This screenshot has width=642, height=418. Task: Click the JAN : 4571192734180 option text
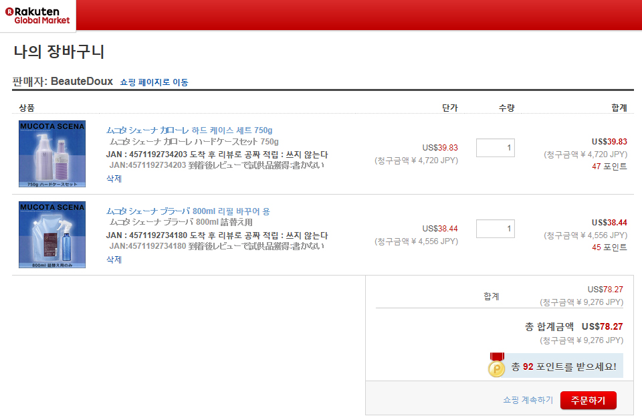[x=217, y=236]
